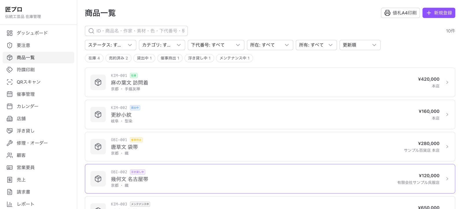Image resolution: width=463 pixels, height=209 pixels.
Task: Toggle the 売約済み 2 filter chip
Action: (x=118, y=58)
